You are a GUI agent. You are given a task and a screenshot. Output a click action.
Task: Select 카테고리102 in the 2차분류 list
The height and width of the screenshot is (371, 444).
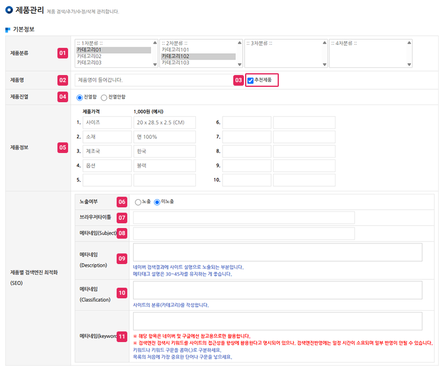pos(198,56)
